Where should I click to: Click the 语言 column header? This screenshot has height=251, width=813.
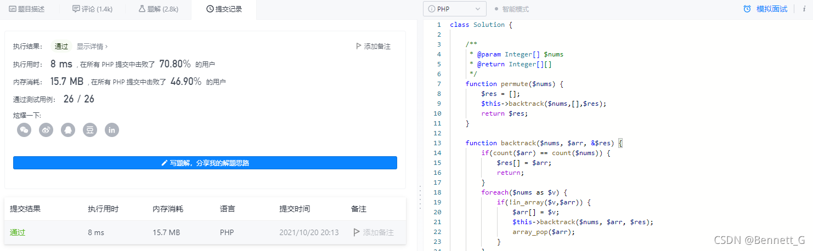coord(228,209)
